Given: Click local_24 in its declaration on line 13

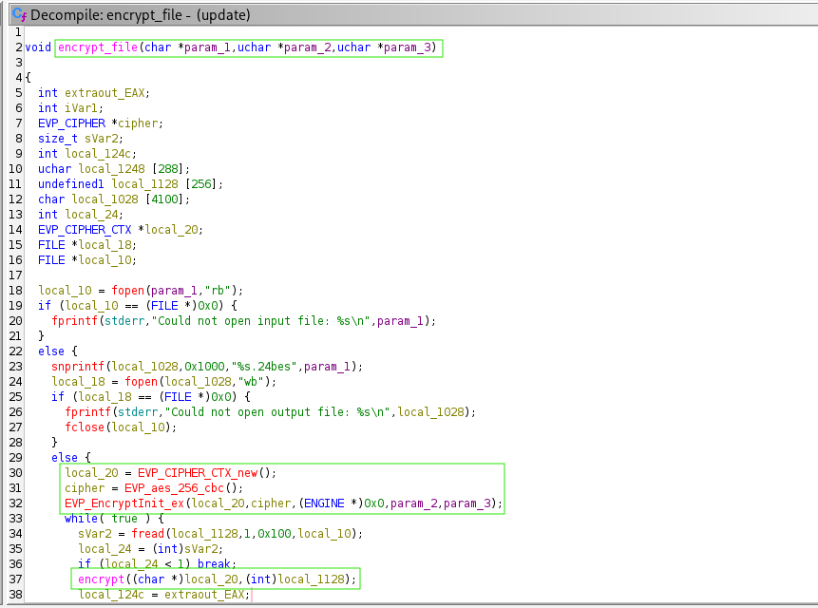Looking at the screenshot, I should pos(91,215).
